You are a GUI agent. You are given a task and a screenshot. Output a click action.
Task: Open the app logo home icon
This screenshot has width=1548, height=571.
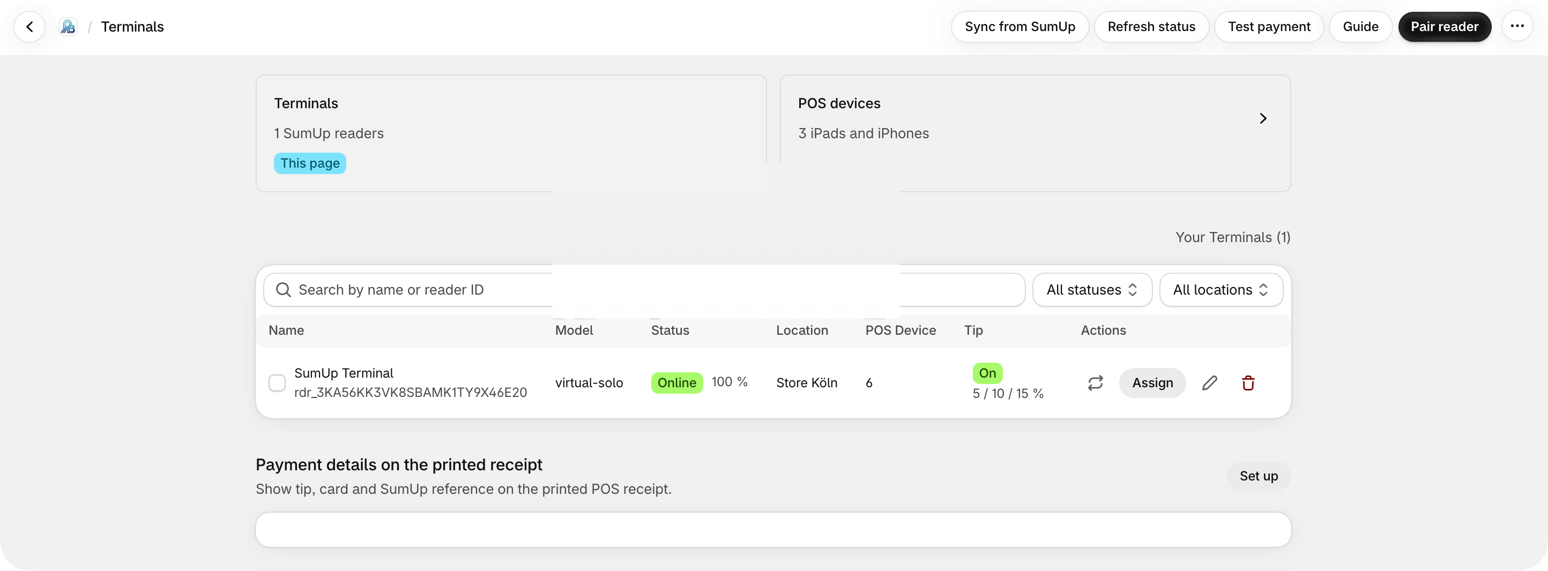[x=68, y=26]
